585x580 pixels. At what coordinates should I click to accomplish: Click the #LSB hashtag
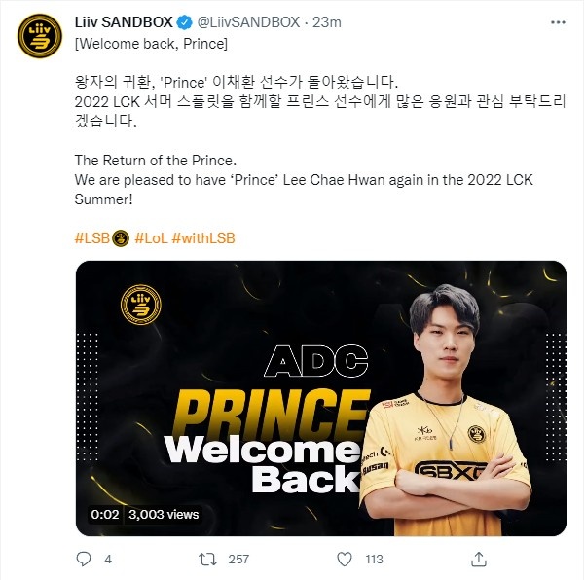[92, 238]
